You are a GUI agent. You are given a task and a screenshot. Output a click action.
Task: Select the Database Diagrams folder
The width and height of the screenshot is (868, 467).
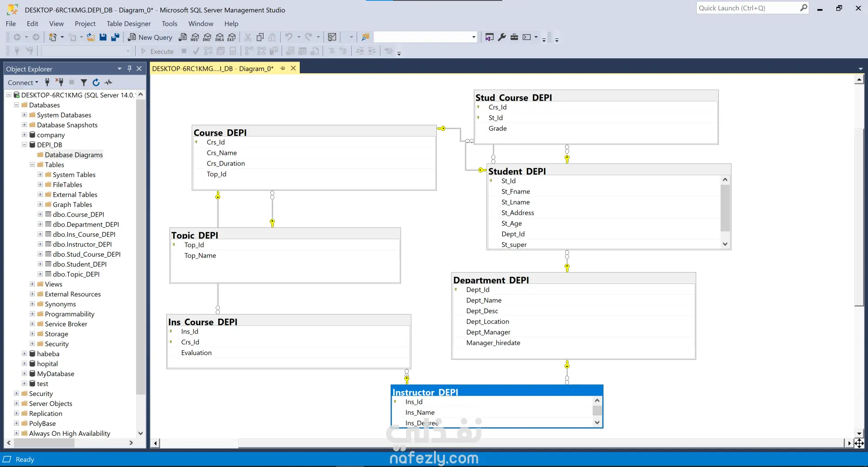pos(74,155)
